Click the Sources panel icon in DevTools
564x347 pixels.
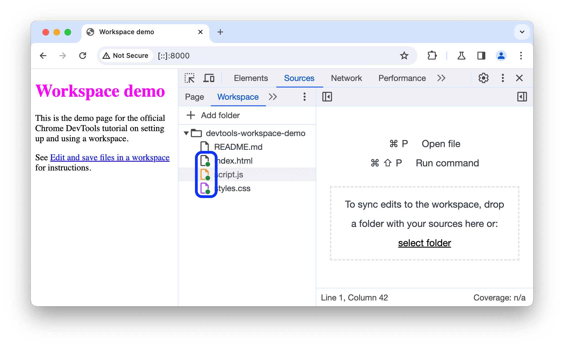(x=299, y=78)
